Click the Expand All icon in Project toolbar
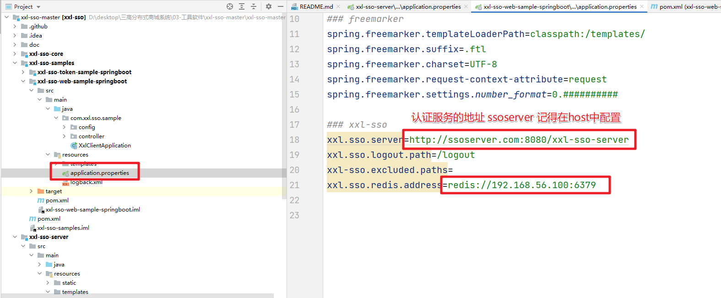Screen dimensions: 721x298 (x=242, y=6)
